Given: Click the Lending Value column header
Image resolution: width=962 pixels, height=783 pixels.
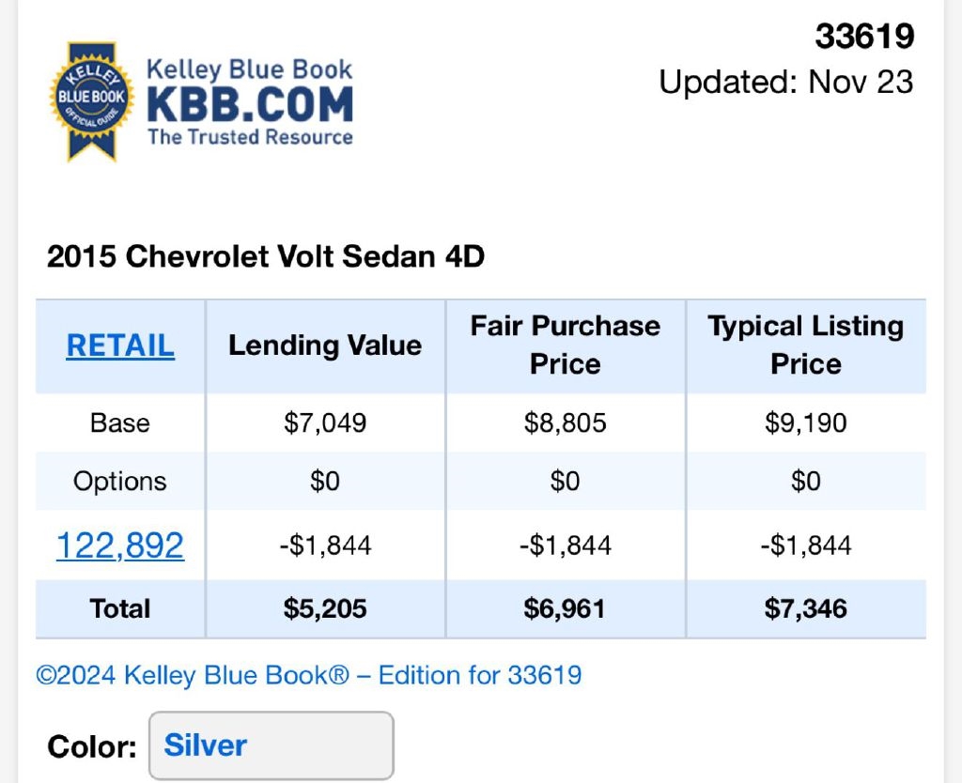Looking at the screenshot, I should click(325, 345).
